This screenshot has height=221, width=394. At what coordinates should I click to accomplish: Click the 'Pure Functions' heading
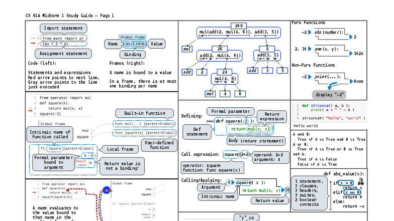[x=309, y=23]
